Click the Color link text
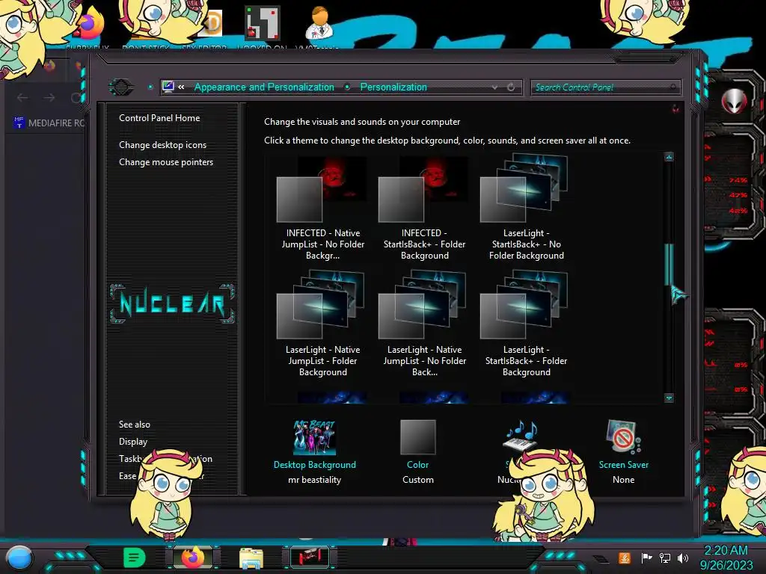 (417, 465)
